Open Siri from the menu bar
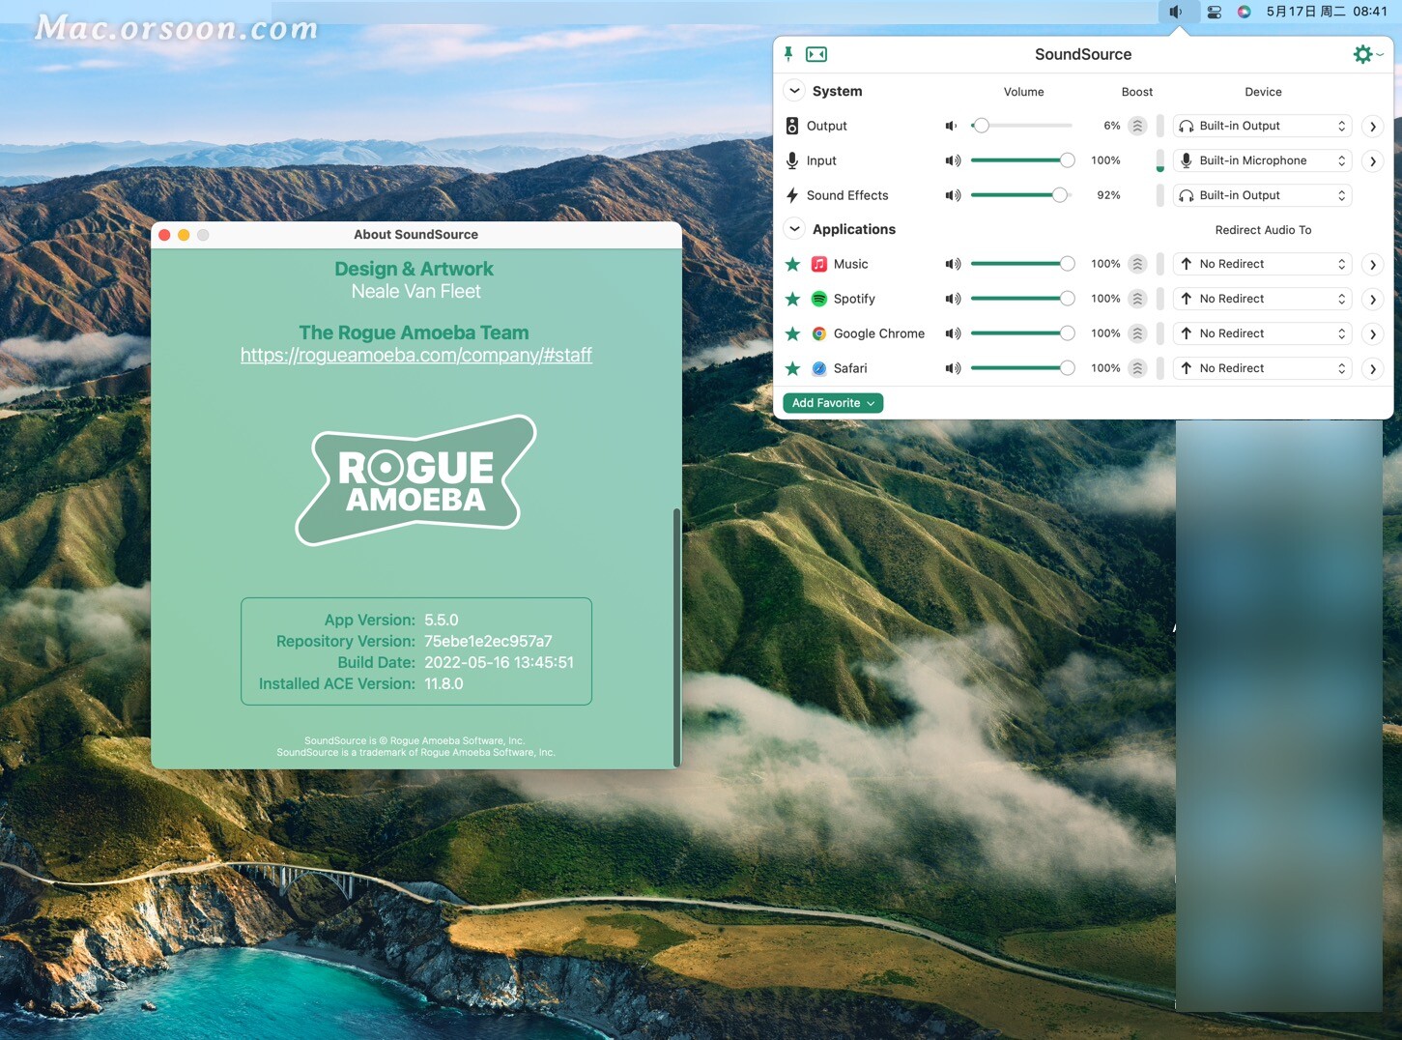This screenshot has width=1402, height=1040. point(1245,12)
